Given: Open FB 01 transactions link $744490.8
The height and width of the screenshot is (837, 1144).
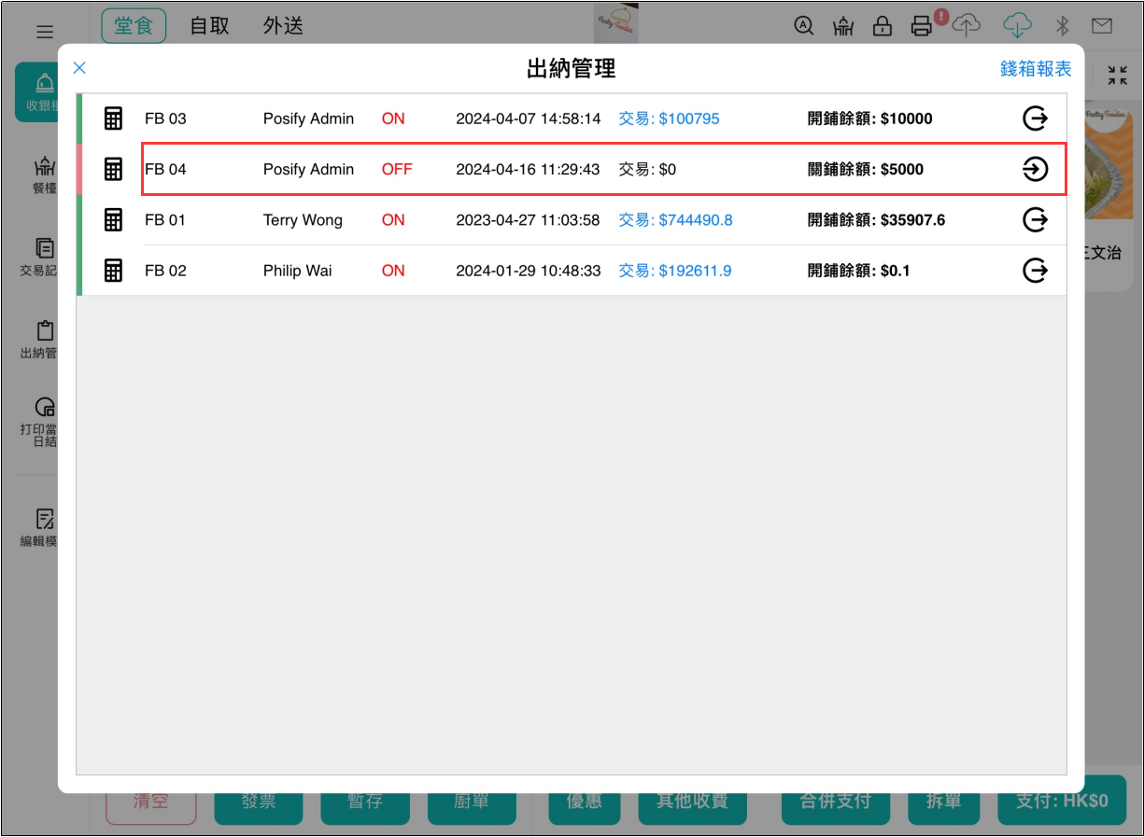Looking at the screenshot, I should 675,220.
